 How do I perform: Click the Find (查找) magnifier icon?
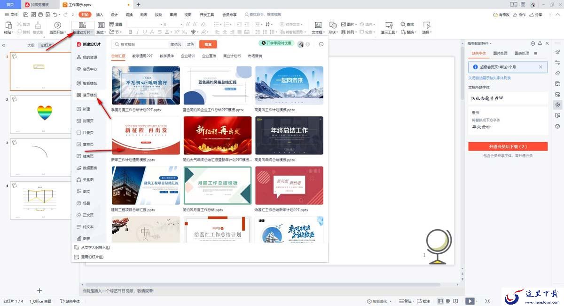tap(403, 24)
